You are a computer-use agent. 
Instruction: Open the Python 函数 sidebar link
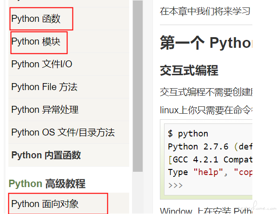36,19
